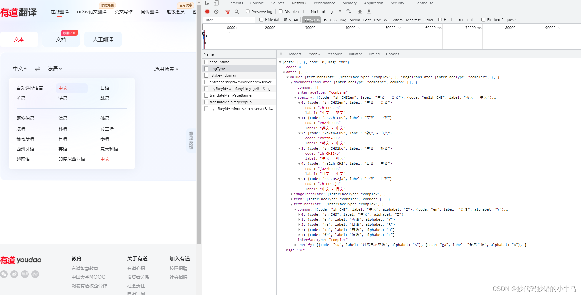Tick the accountinfo request checkbox
Screen dimensions: 581x295
point(206,62)
